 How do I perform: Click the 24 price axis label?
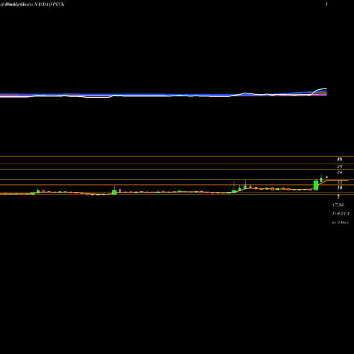[339, 173]
